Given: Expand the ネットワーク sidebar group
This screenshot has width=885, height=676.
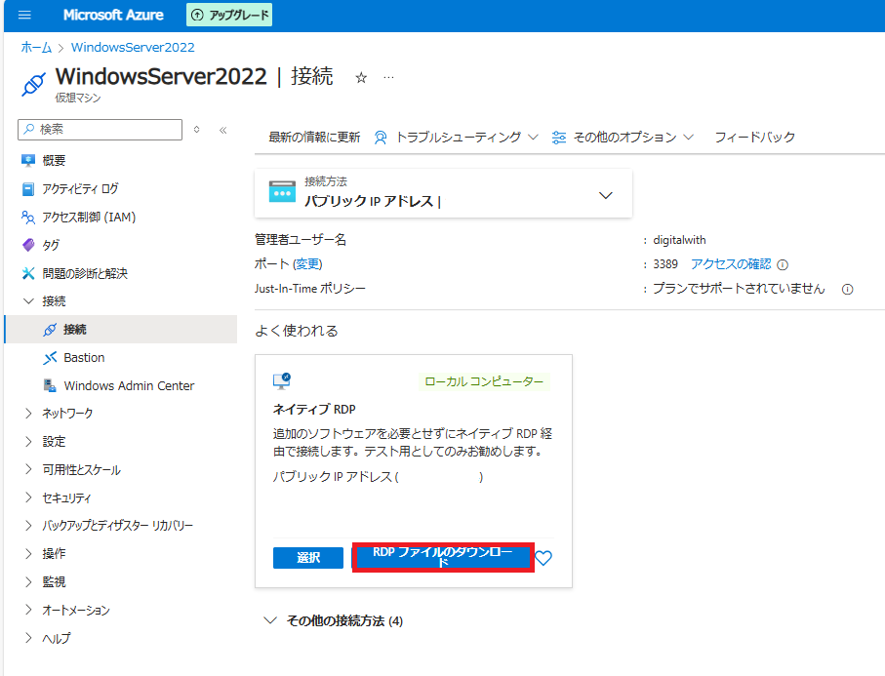Looking at the screenshot, I should coord(29,414).
